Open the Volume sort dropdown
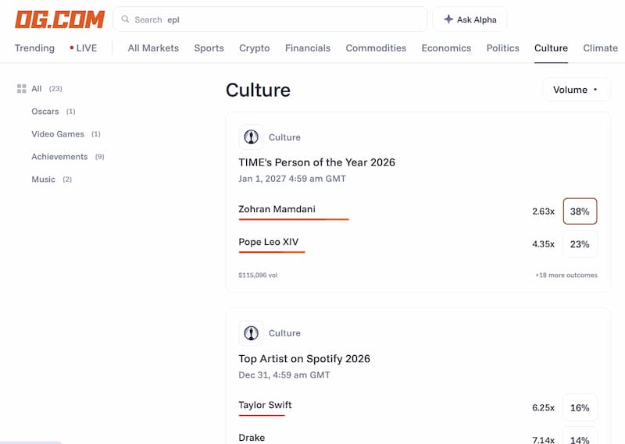625x444 pixels. [577, 90]
